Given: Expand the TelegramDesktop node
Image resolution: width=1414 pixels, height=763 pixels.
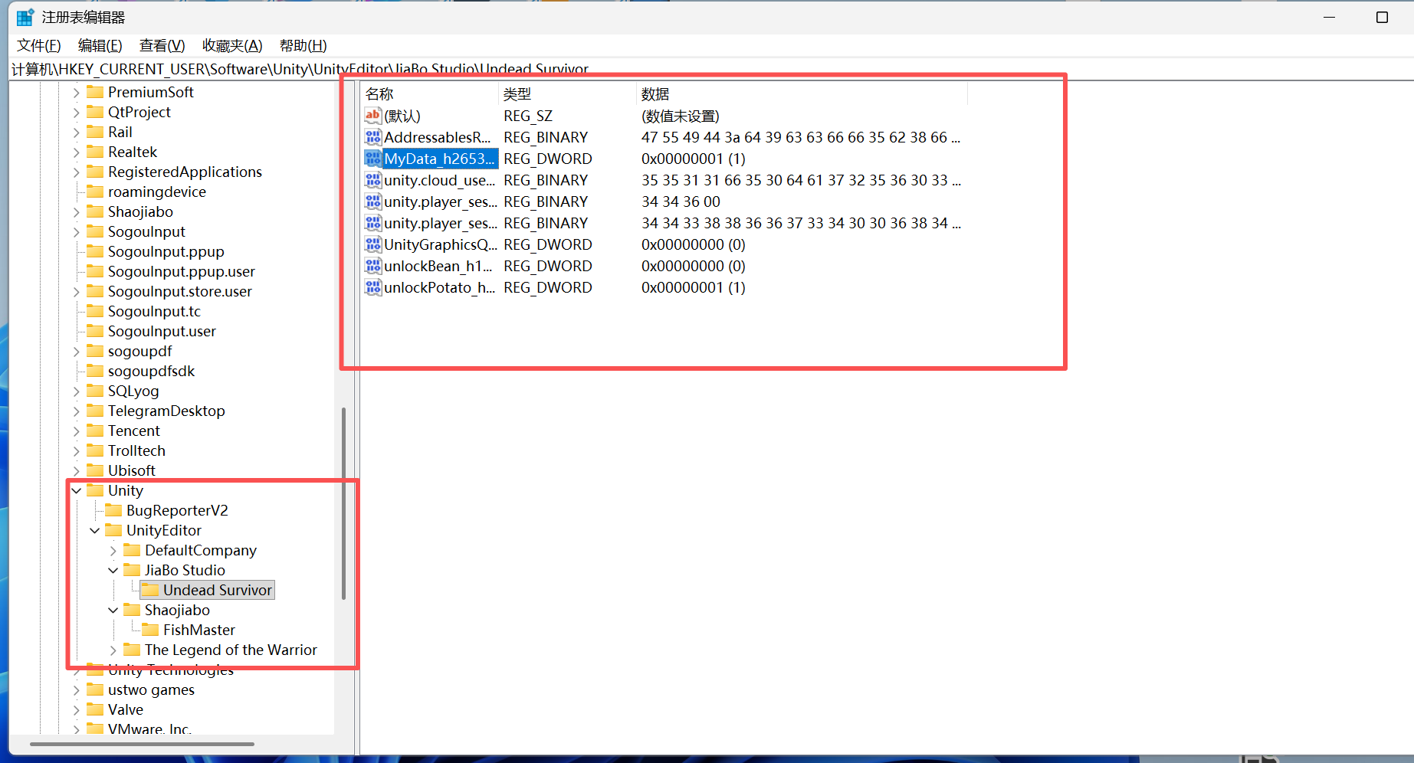Looking at the screenshot, I should click(77, 411).
